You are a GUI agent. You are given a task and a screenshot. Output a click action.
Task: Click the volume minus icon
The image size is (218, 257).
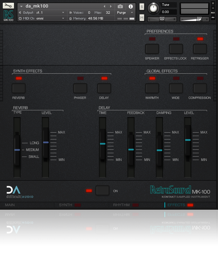(182, 19)
